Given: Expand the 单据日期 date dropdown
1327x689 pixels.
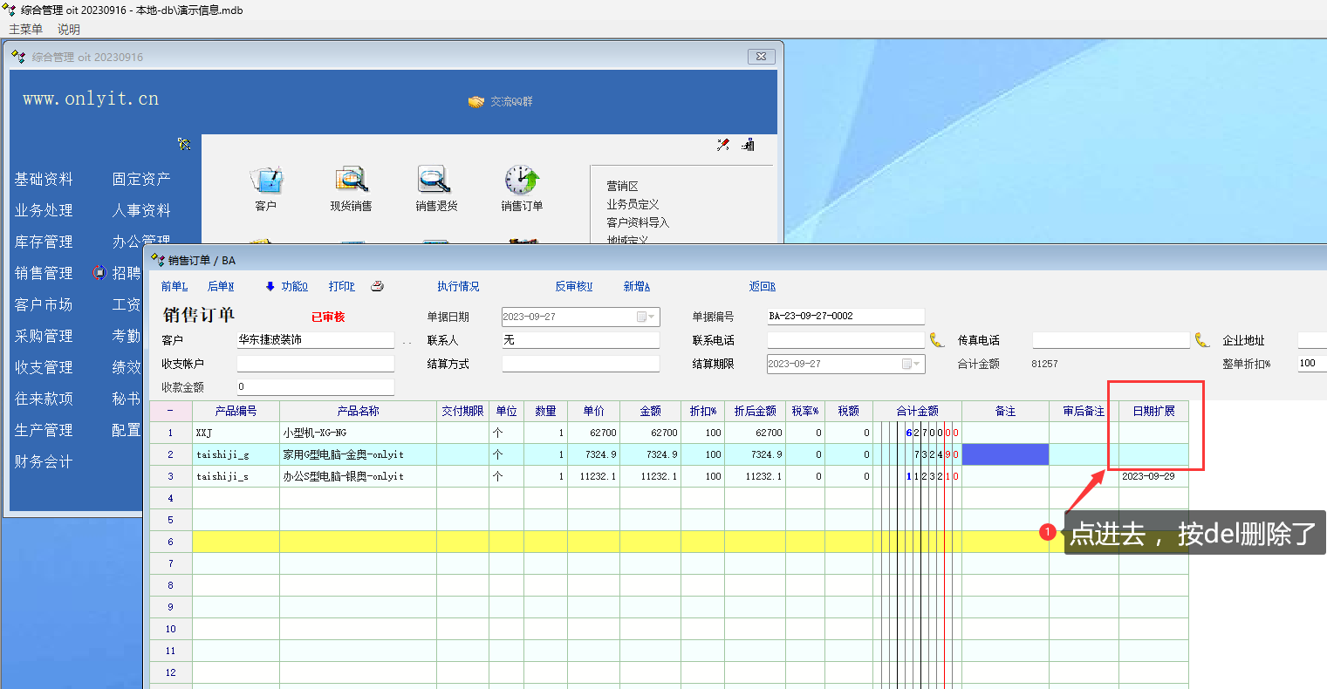Looking at the screenshot, I should 650,317.
